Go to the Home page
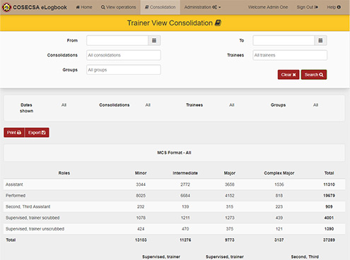 pyautogui.click(x=84, y=7)
